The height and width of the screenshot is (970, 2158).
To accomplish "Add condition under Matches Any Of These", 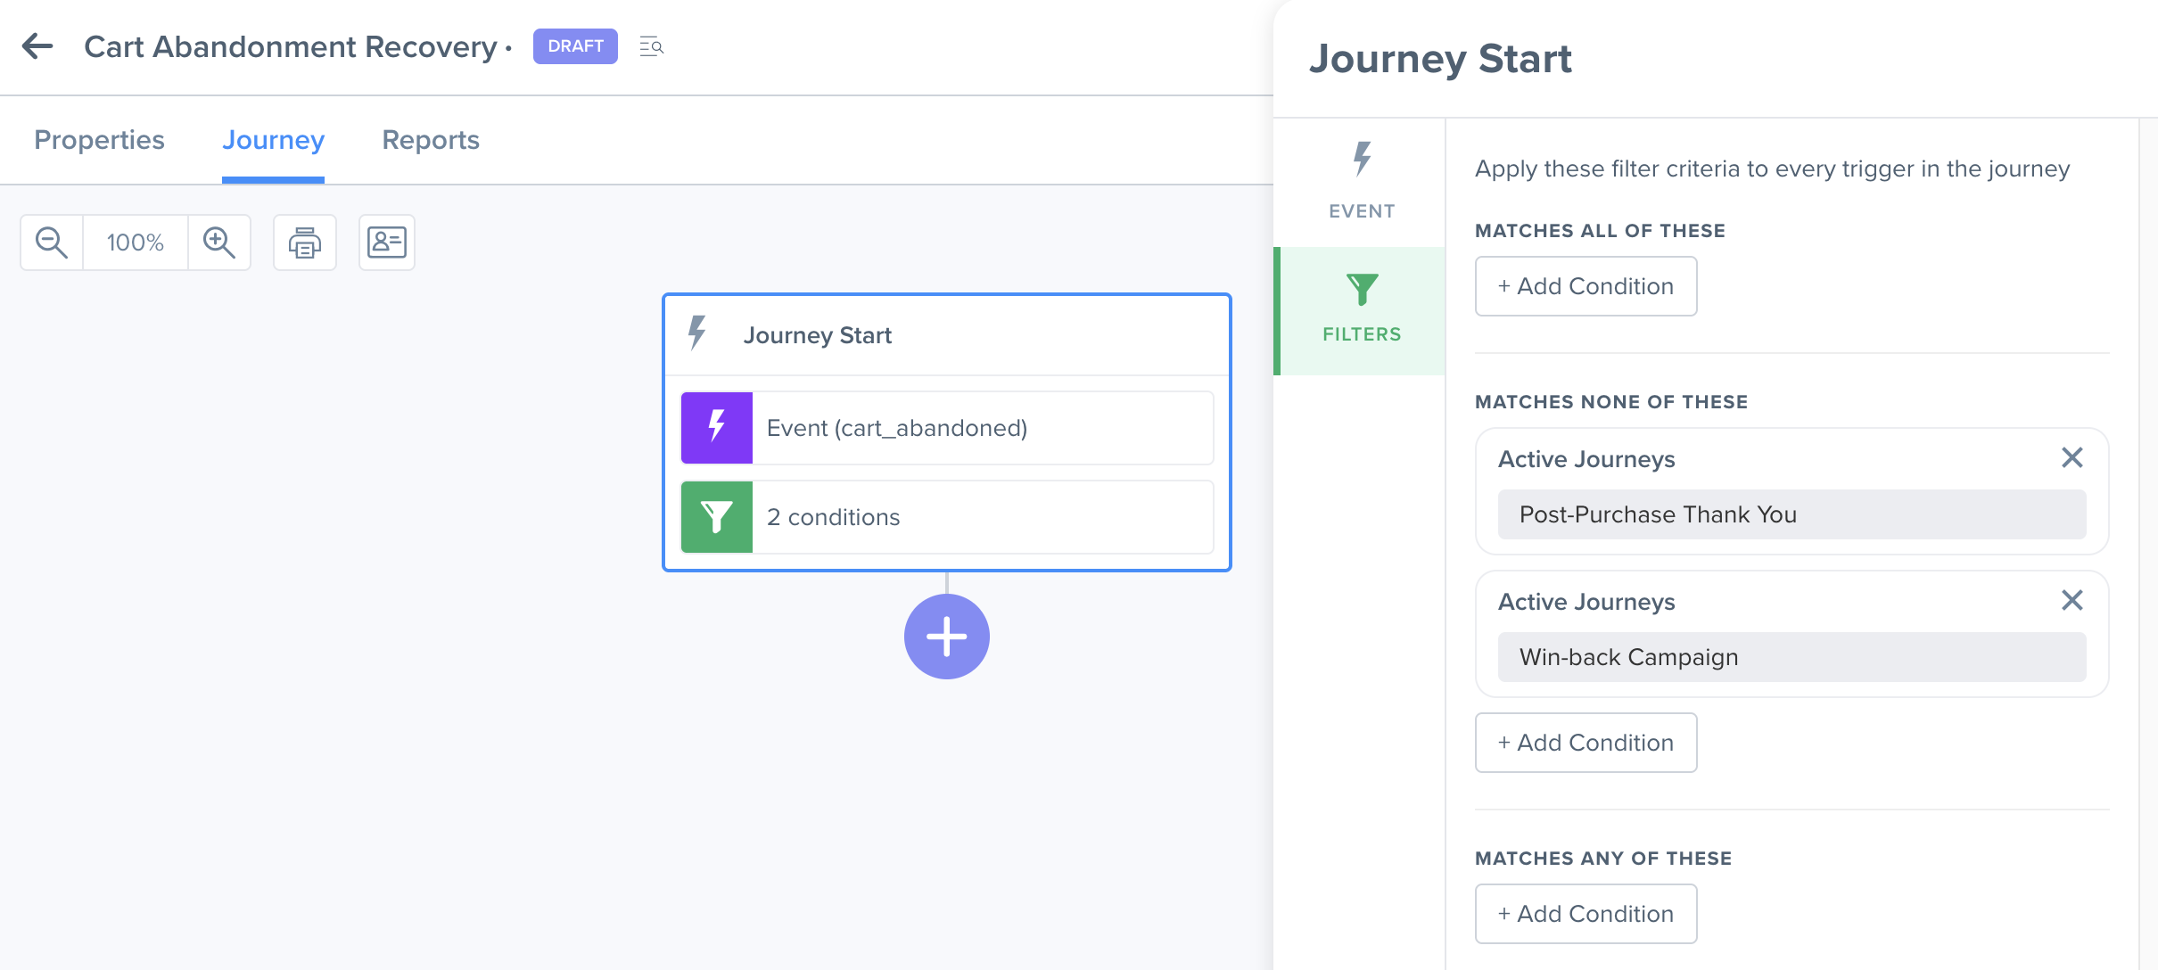I will click(1586, 914).
